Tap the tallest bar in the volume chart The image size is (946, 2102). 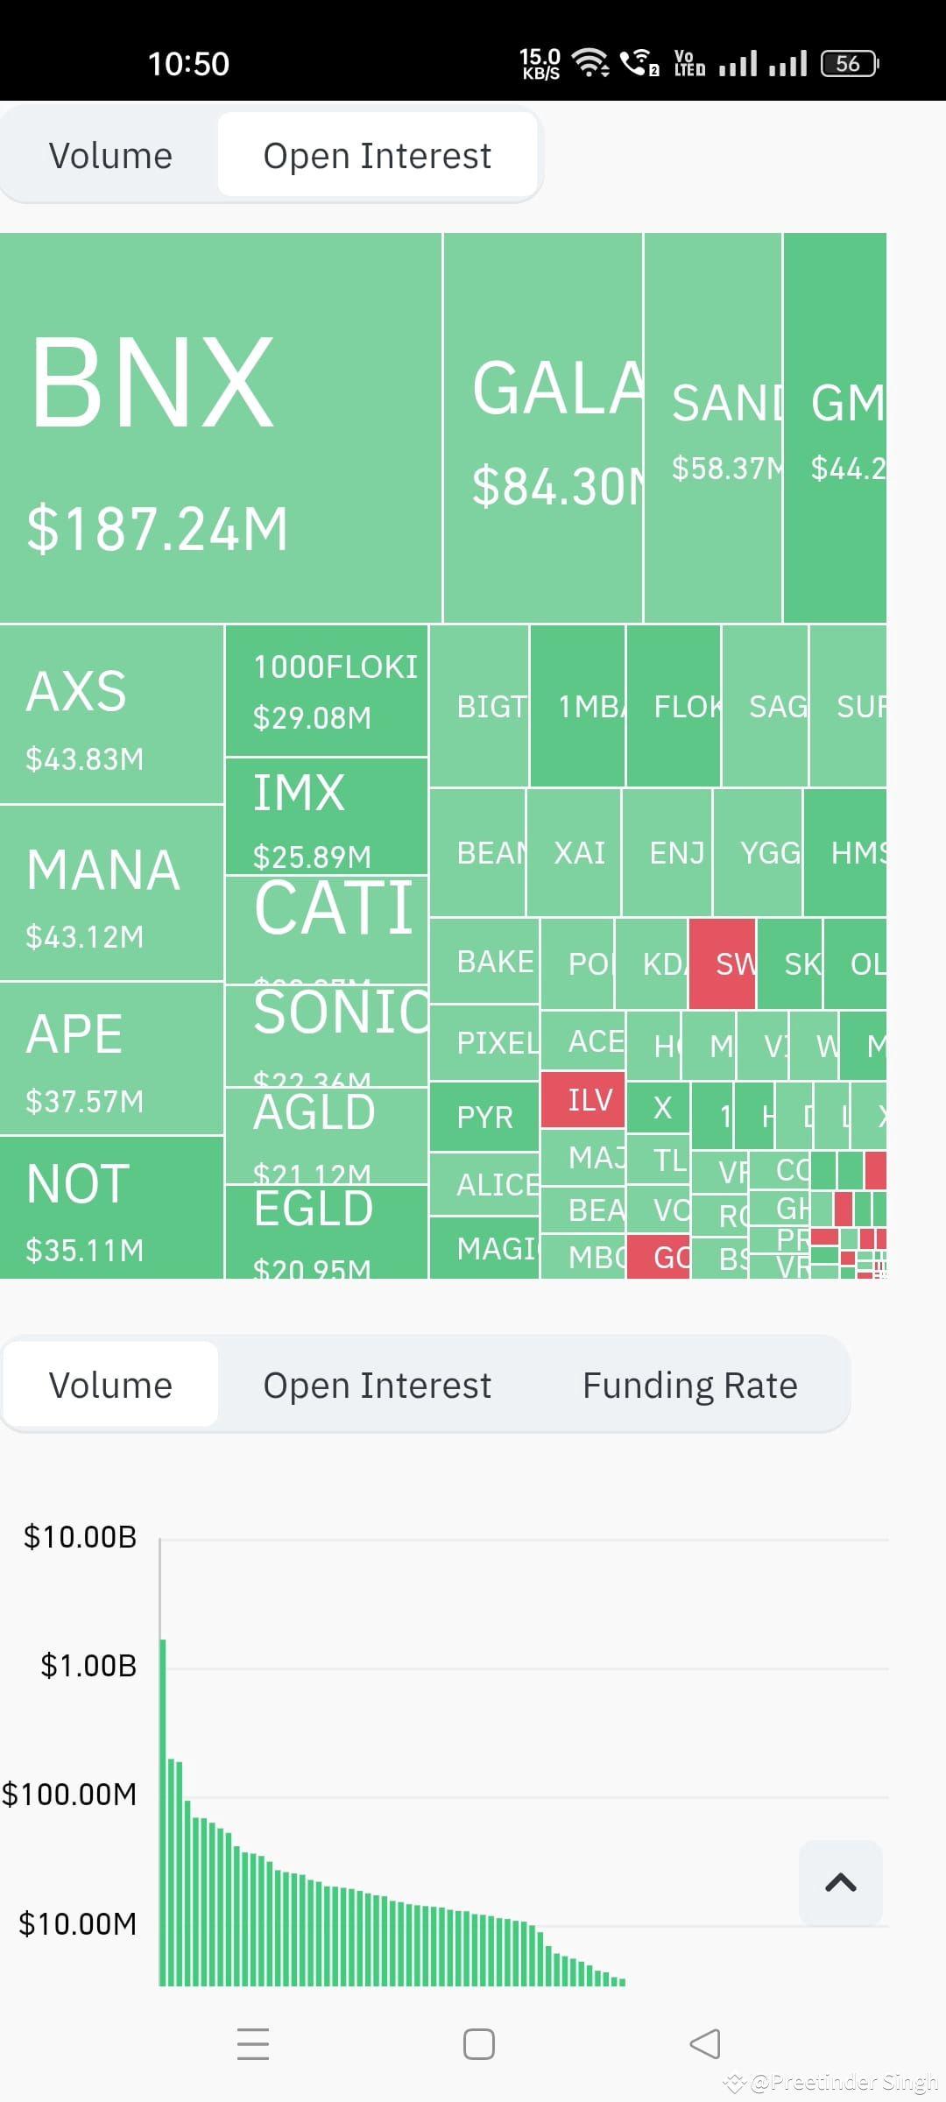pos(163,1813)
